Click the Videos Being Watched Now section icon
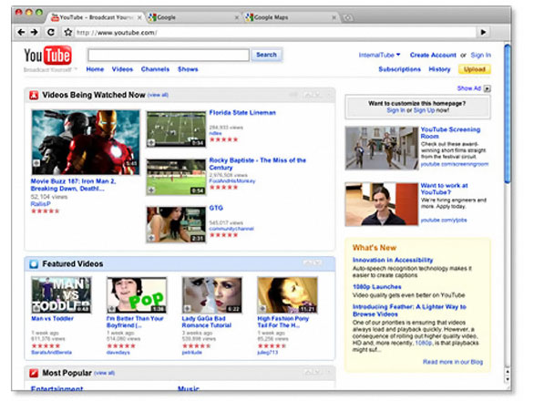The image size is (534, 401). pyautogui.click(x=34, y=95)
